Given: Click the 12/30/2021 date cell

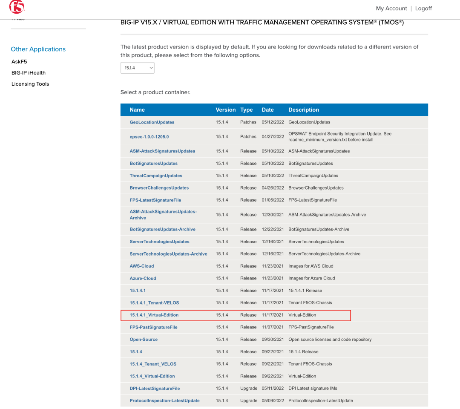Looking at the screenshot, I should [273, 215].
